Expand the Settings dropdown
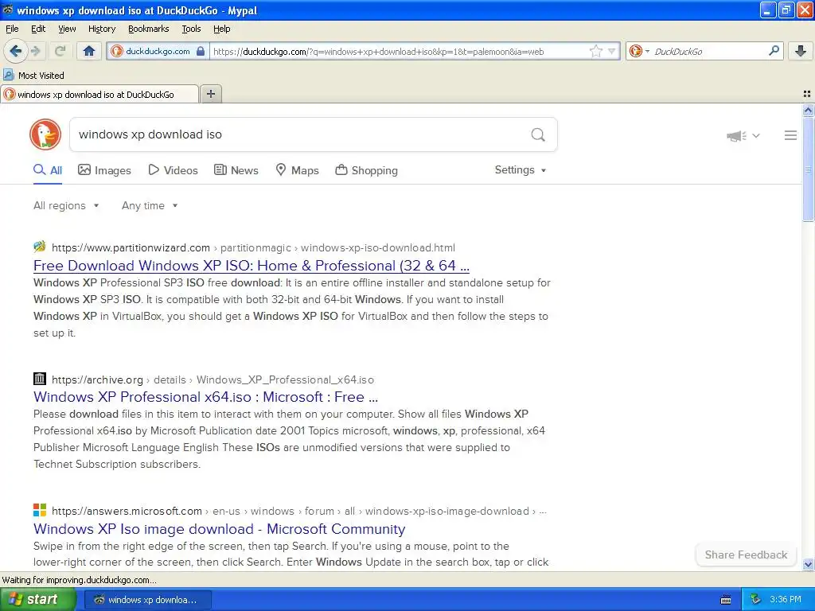 click(521, 170)
